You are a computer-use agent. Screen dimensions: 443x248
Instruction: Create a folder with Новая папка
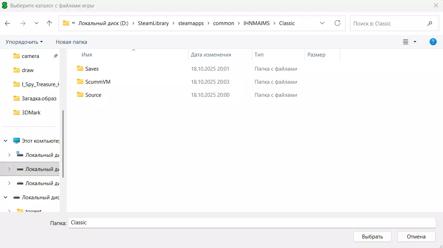coord(71,42)
